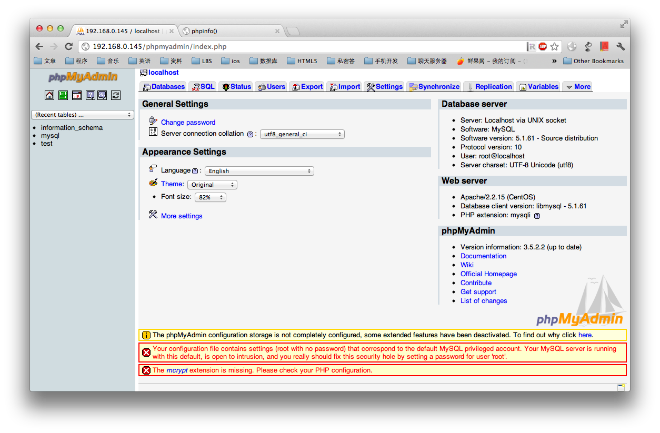Click the green Log out icon

click(63, 95)
